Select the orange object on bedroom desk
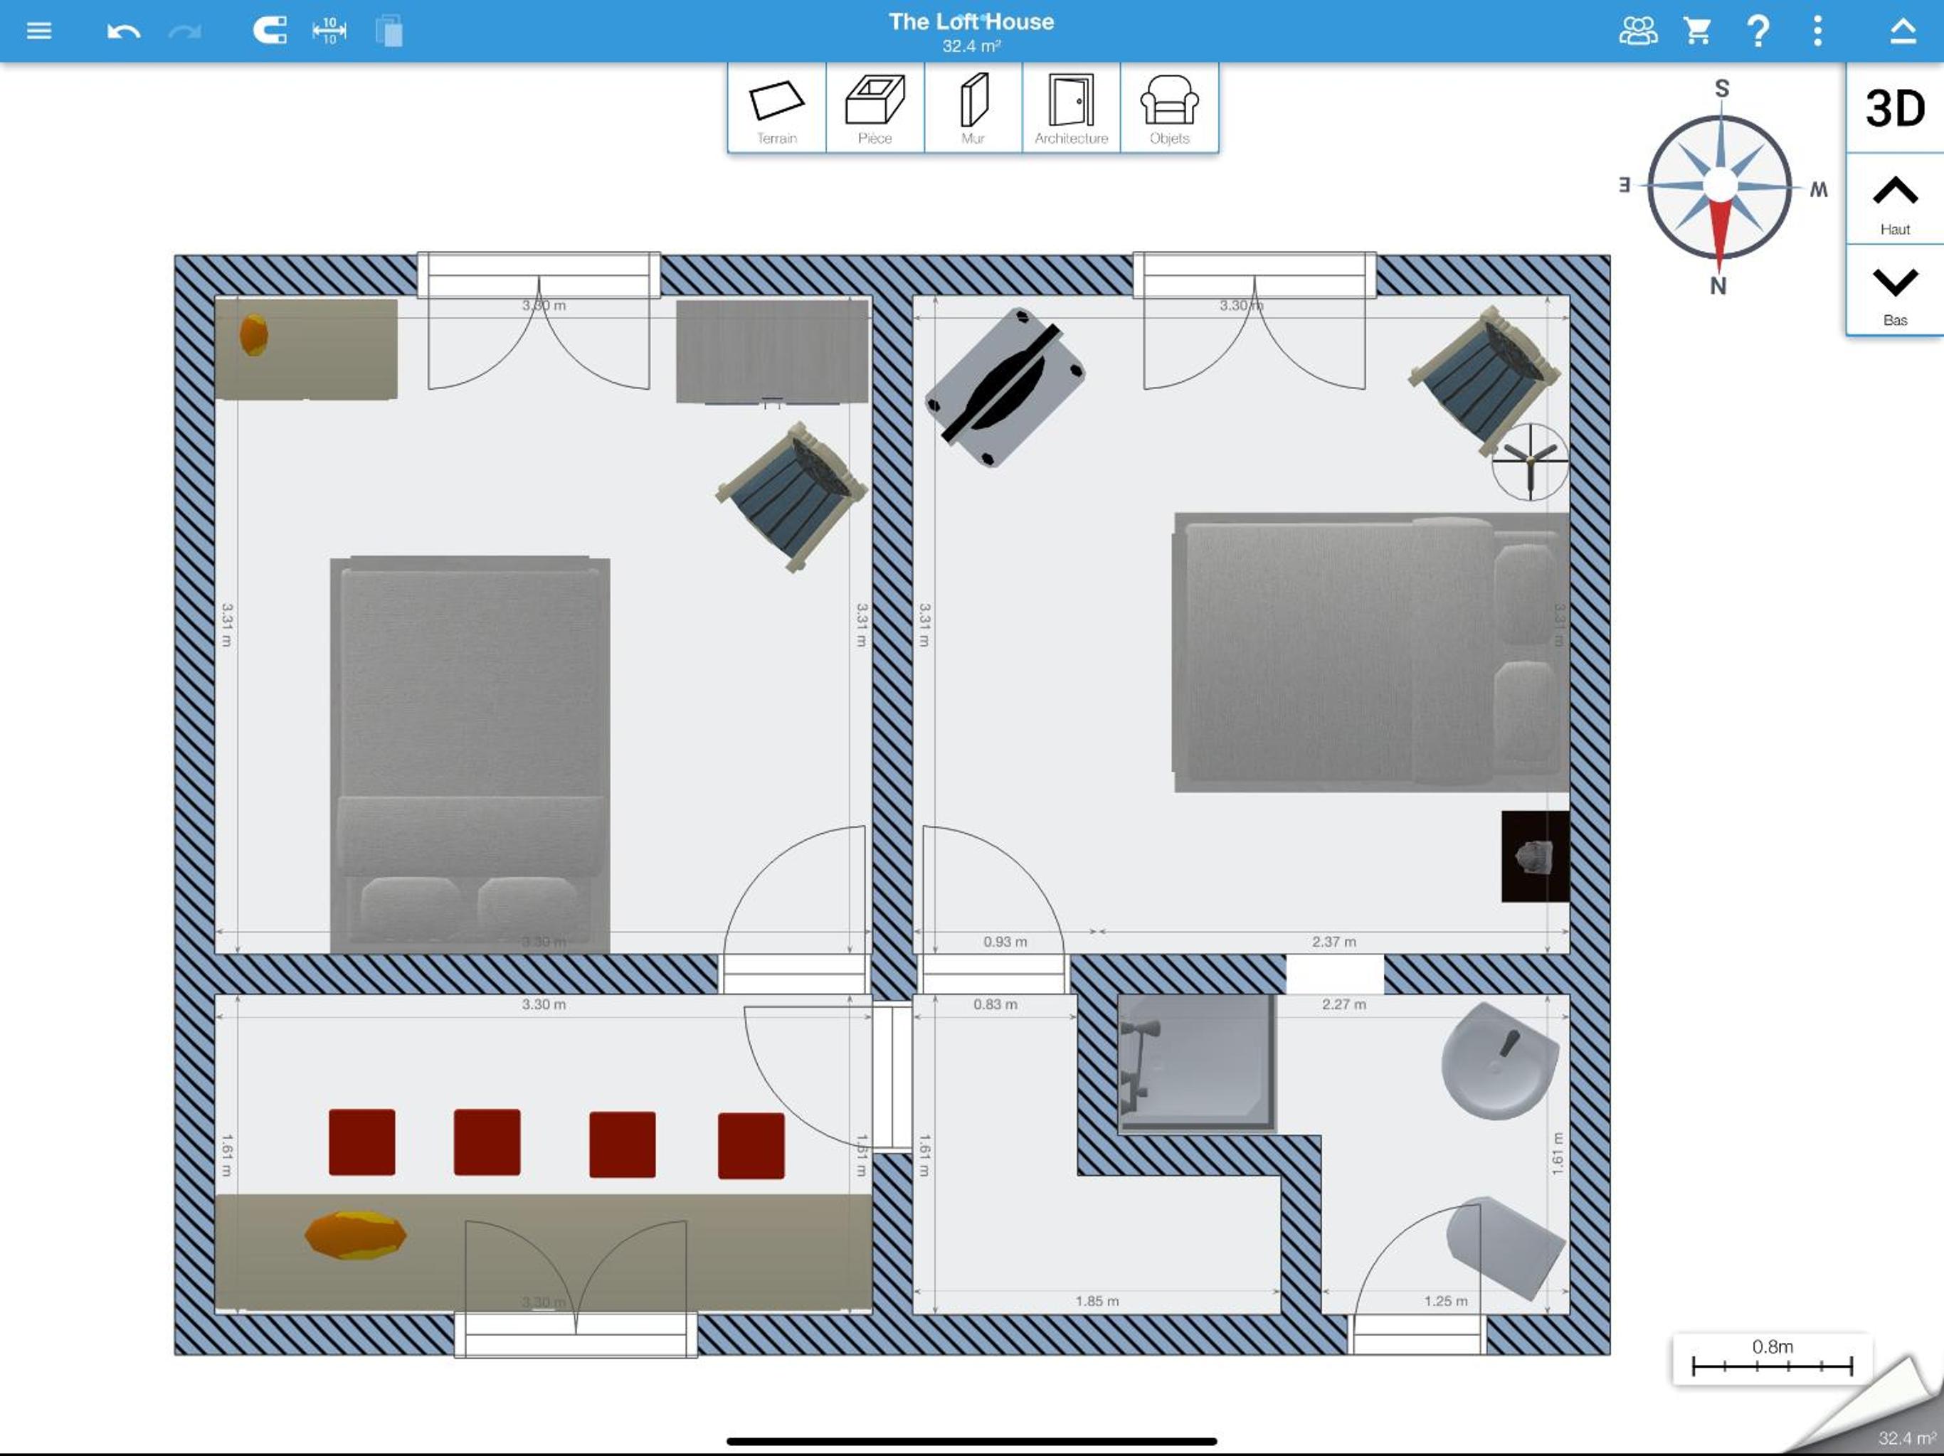 click(254, 335)
